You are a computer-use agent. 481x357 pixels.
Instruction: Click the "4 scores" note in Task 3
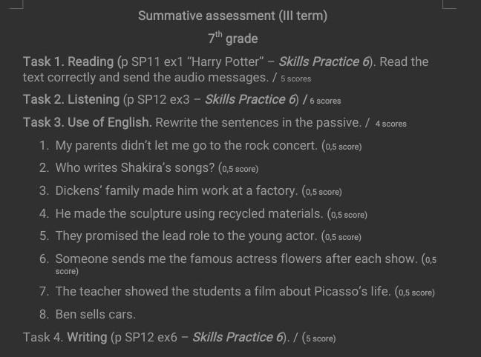tap(390, 124)
